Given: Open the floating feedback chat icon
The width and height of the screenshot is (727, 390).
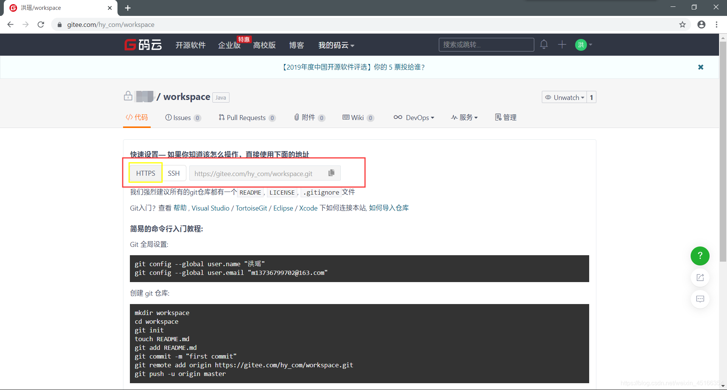Looking at the screenshot, I should point(700,299).
